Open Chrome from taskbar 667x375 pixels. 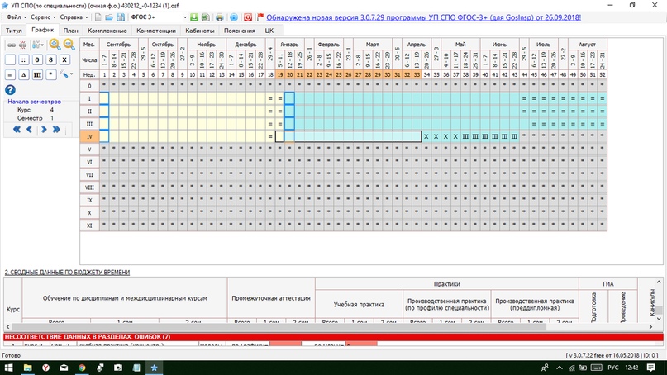click(x=82, y=368)
